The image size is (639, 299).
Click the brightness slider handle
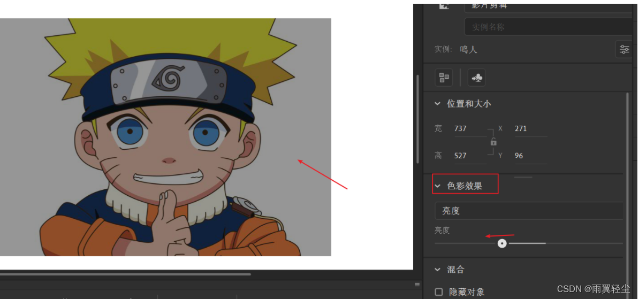(502, 243)
